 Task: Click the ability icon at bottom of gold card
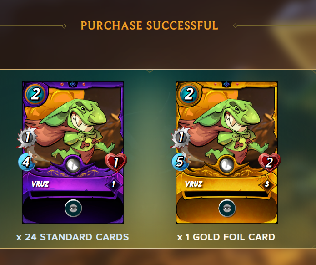227,208
